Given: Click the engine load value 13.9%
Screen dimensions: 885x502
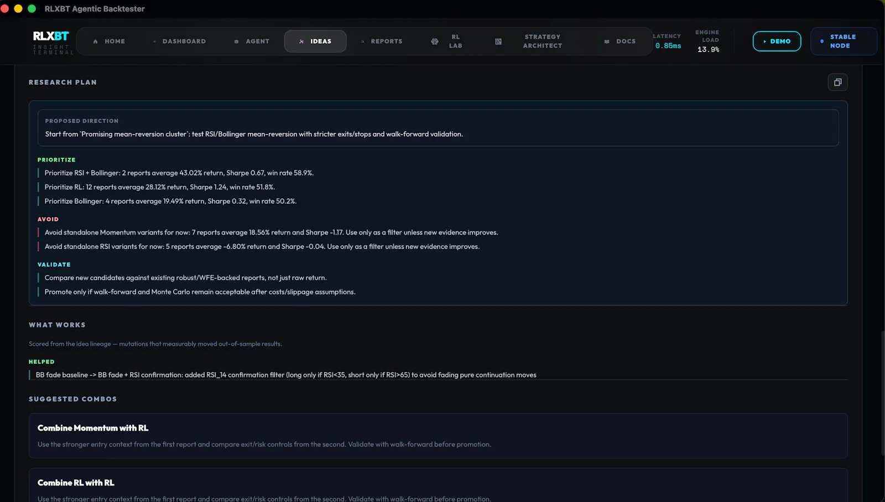Looking at the screenshot, I should pos(708,50).
